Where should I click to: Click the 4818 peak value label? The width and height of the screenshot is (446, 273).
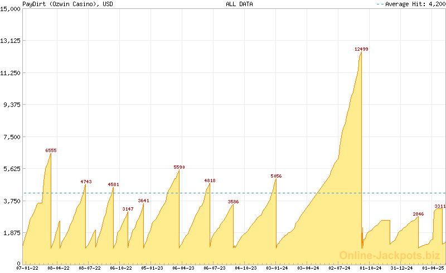pos(210,181)
